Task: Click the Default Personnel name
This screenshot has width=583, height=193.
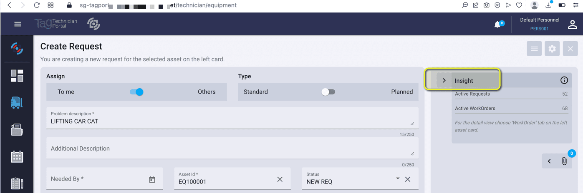Action: pyautogui.click(x=539, y=20)
